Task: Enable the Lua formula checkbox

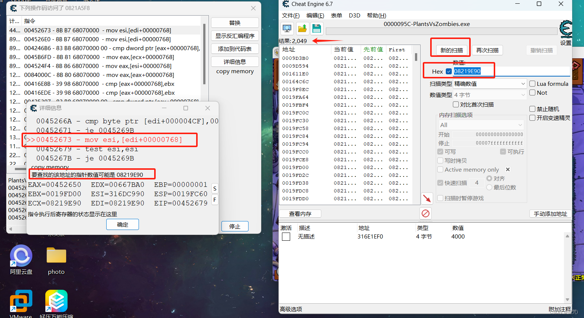Action: 532,84
